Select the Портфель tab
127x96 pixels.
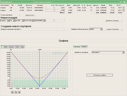coord(77,47)
